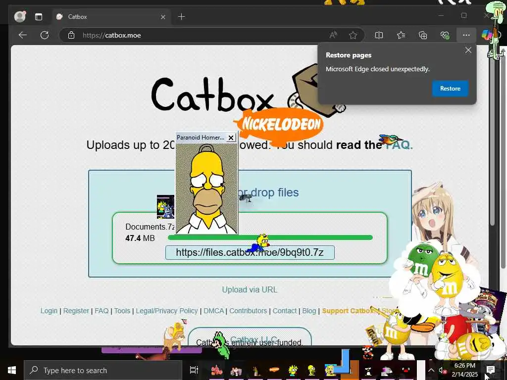Click the Restore button
The width and height of the screenshot is (507, 380).
point(450,89)
